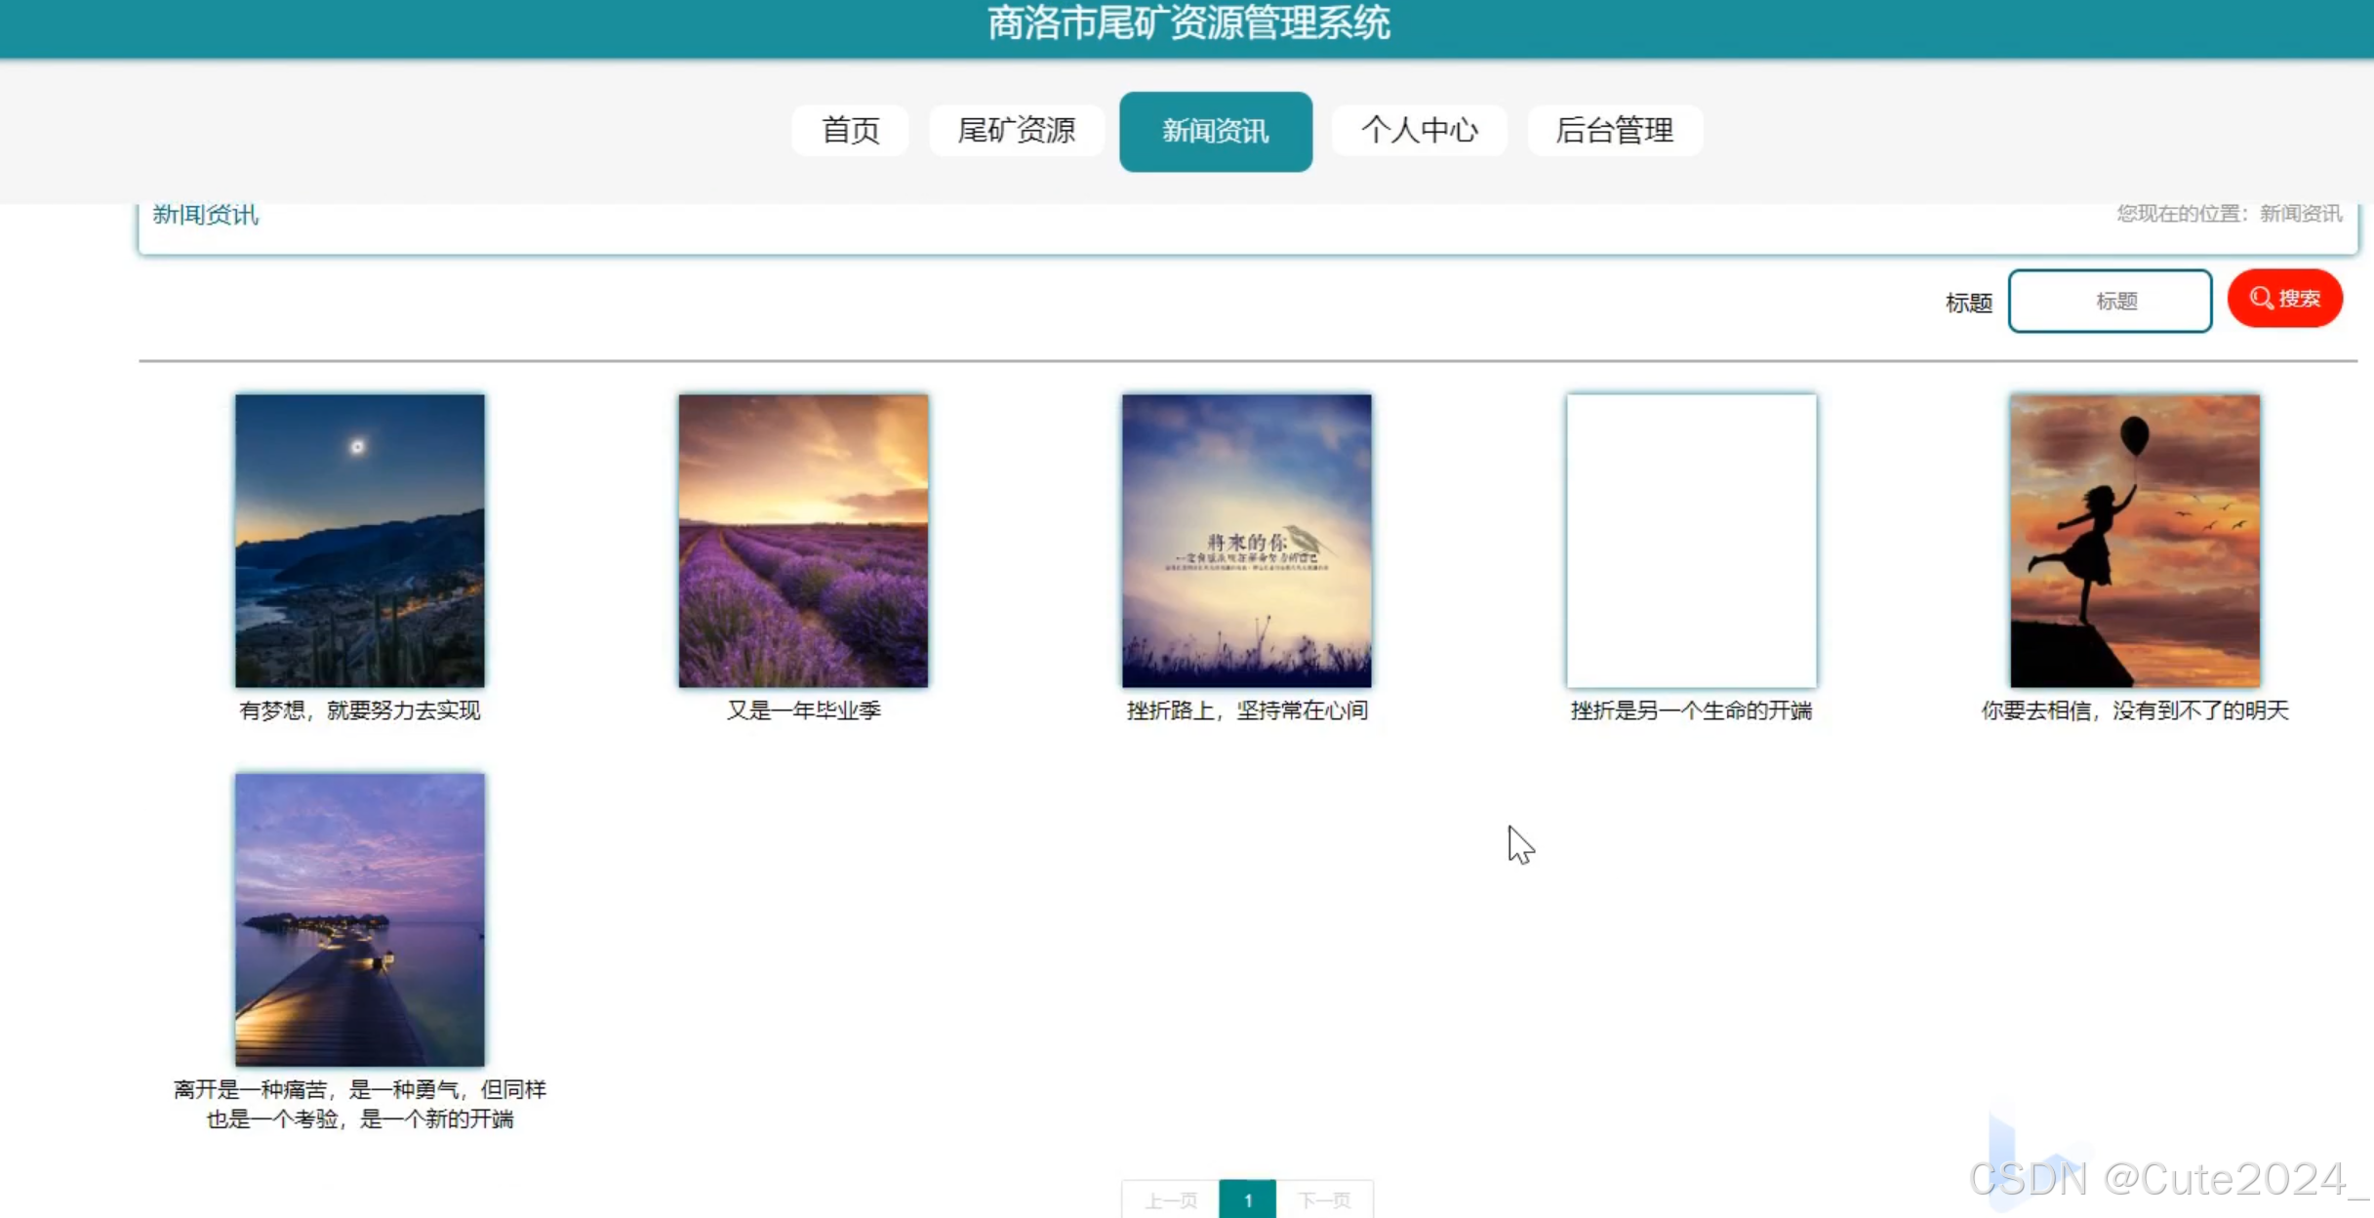The height and width of the screenshot is (1218, 2374).
Task: Click the 下一页 pagination button
Action: tap(1325, 1200)
